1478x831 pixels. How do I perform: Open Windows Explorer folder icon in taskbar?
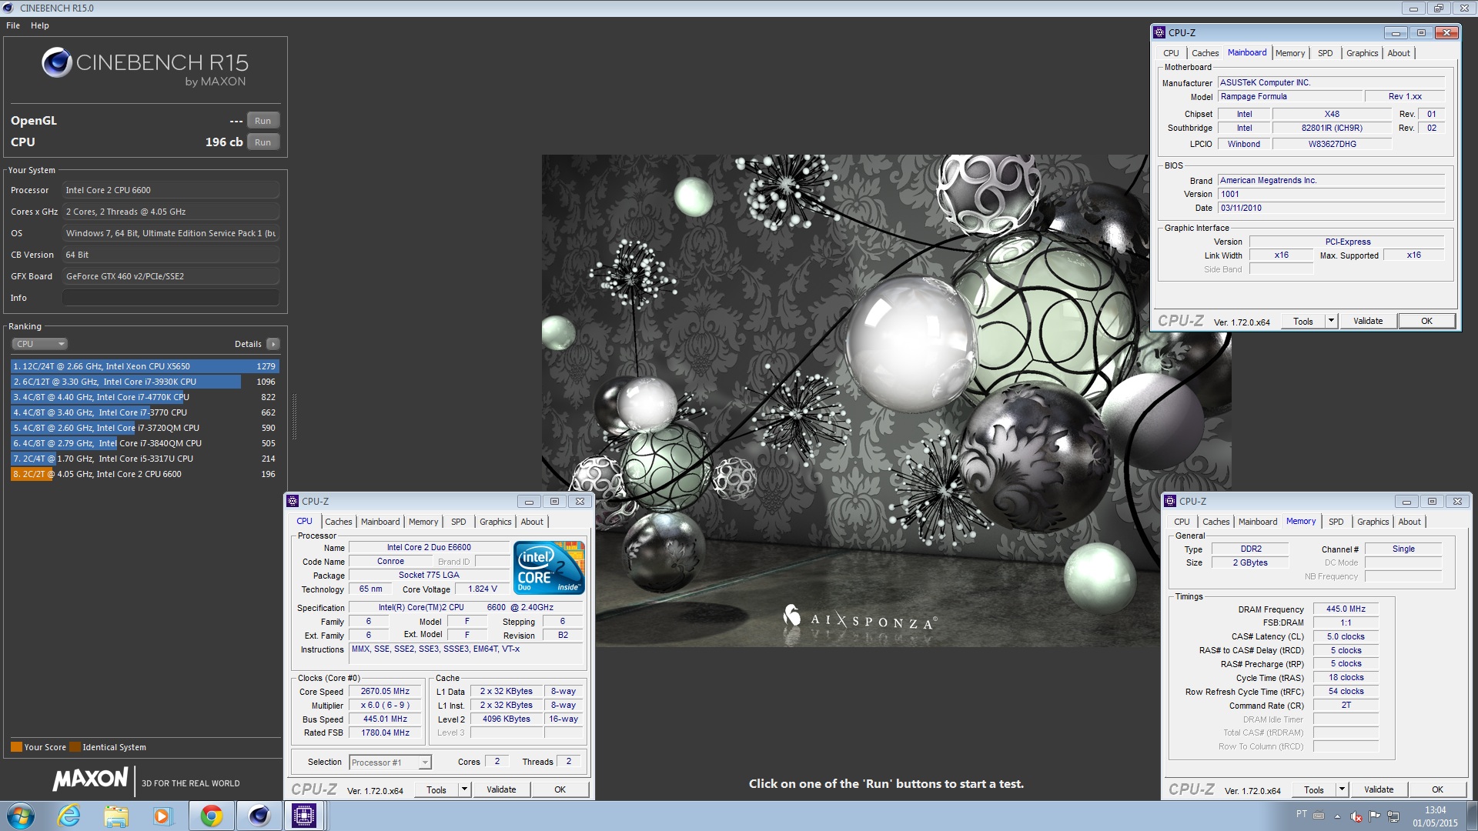point(116,816)
